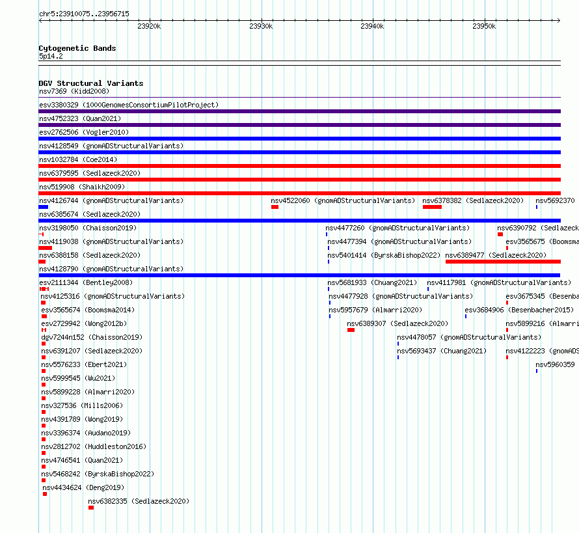579x533 pixels.
Task: Click the 23930k ruler tick label
Action: (261, 26)
